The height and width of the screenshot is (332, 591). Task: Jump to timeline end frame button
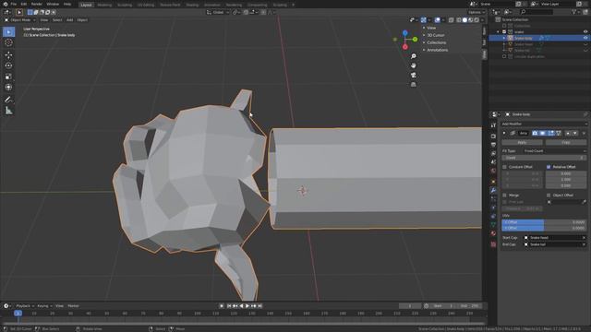pos(260,306)
